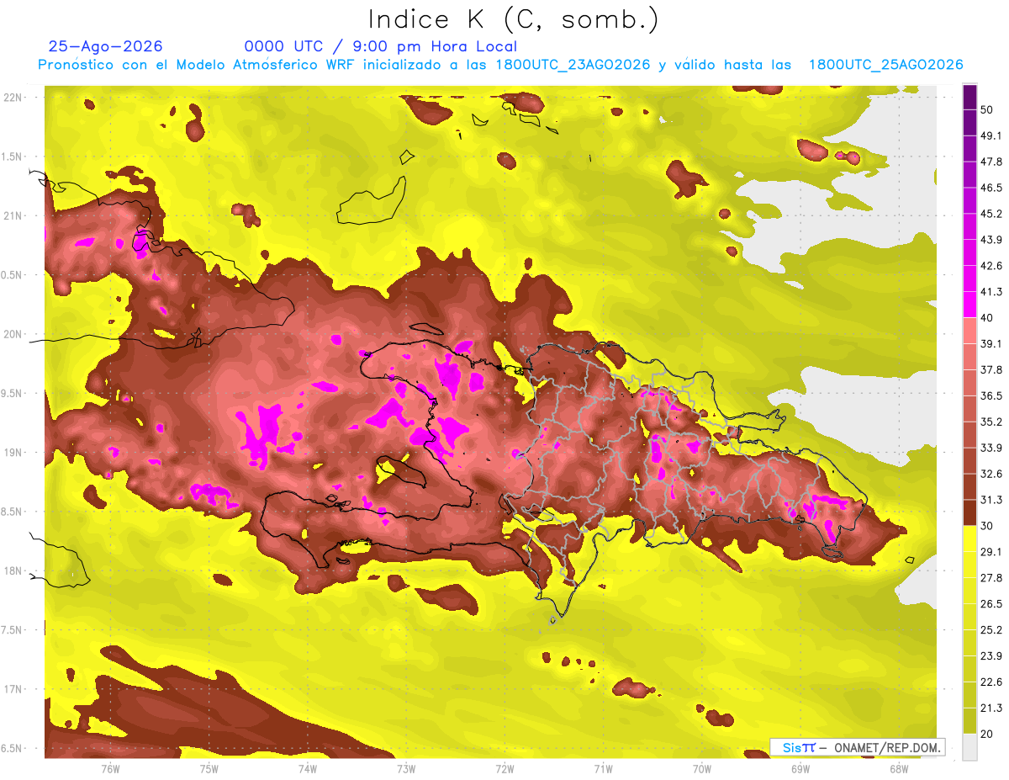This screenshot has width=1009, height=780.
Task: Click the colorbar value '46.5'
Action: (x=991, y=188)
